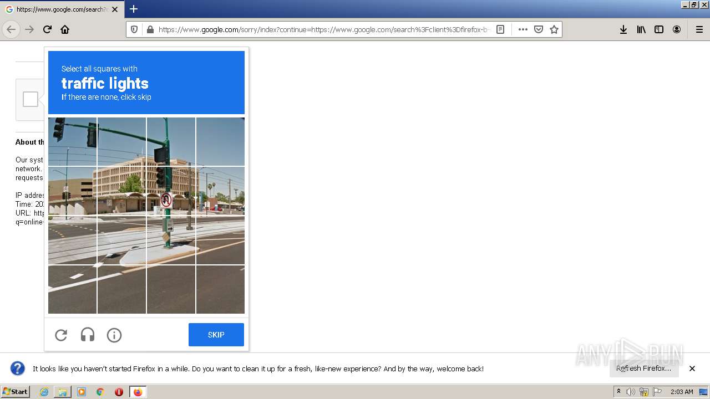The width and height of the screenshot is (710, 399).
Task: Open captcha help information
Action: point(114,335)
